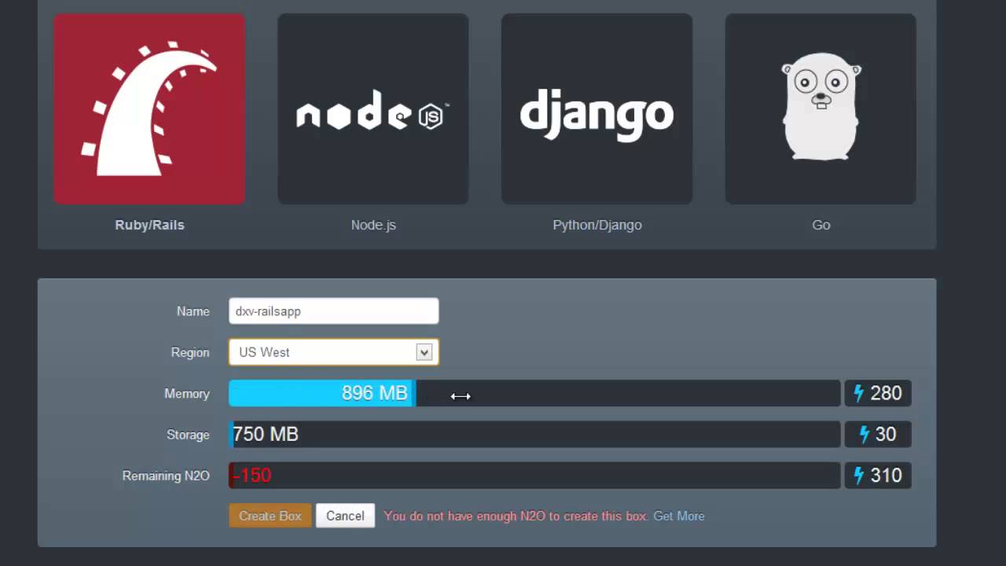The width and height of the screenshot is (1006, 566).
Task: Click the Ruby/Rails label text
Action: [149, 225]
